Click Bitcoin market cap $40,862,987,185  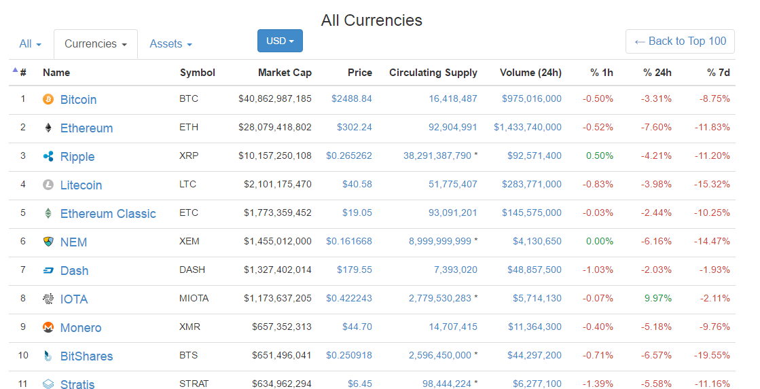(275, 99)
